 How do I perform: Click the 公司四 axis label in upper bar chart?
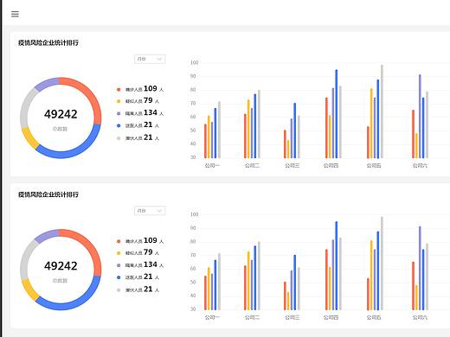pyautogui.click(x=331, y=166)
